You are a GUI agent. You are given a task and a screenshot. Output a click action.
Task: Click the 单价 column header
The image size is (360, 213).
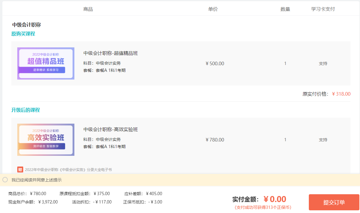point(213,9)
